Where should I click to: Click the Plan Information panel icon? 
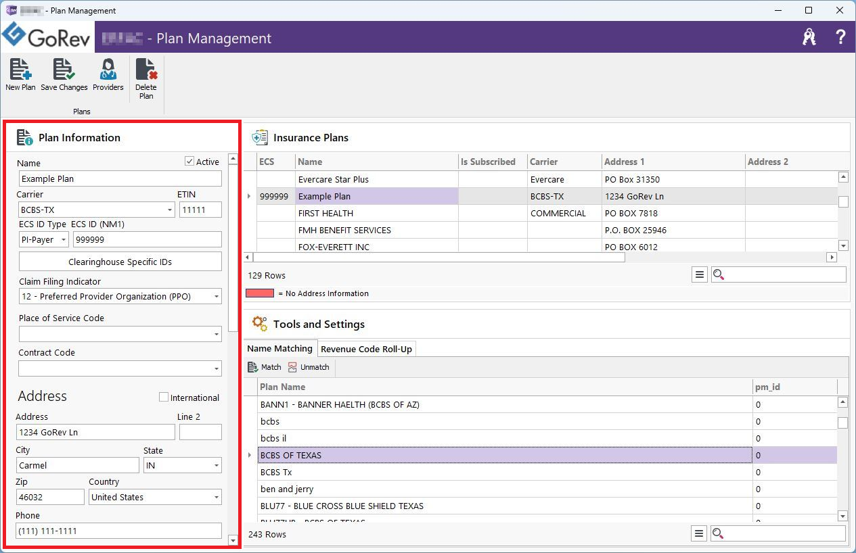[x=25, y=137]
